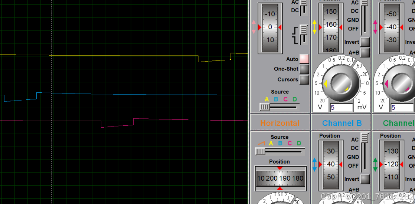
Task: Click the 0.2 mark on Channel A dial
Action: (342, 58)
